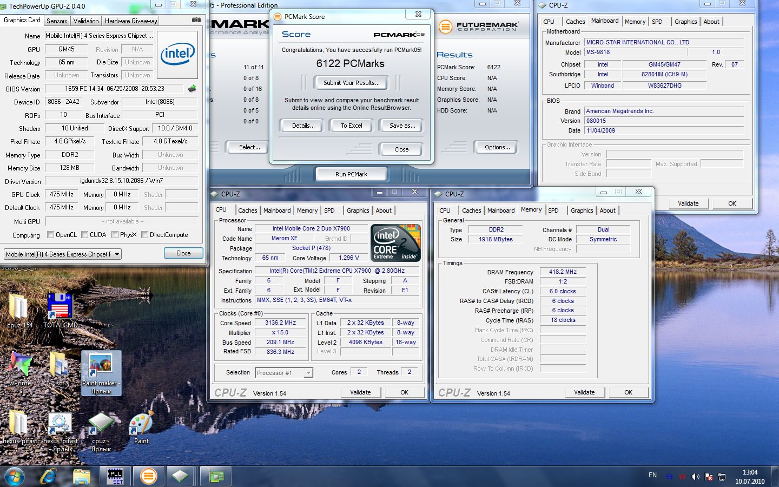Open the TOTALCMD desktop shortcut
The image size is (779, 487).
[x=60, y=311]
